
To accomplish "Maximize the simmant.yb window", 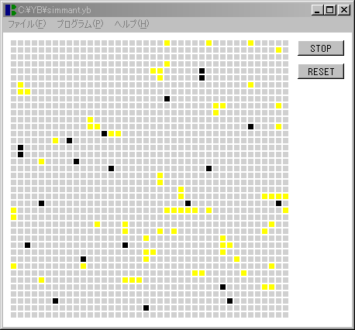I will point(329,10).
